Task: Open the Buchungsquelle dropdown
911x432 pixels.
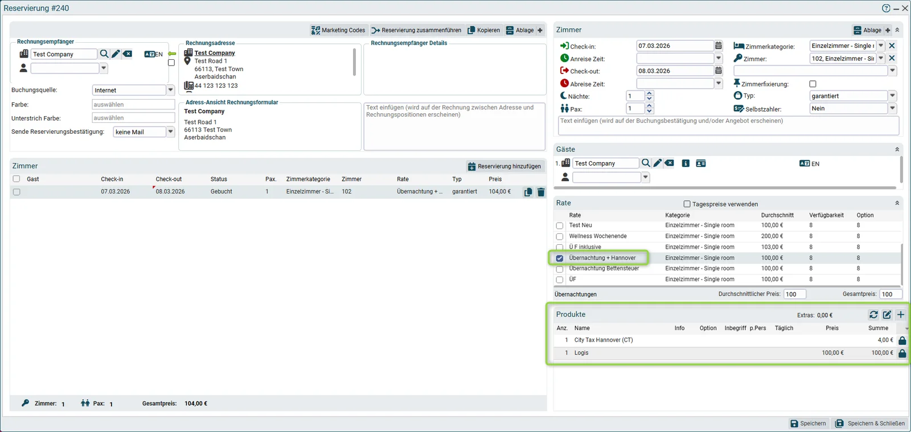Action: tap(170, 90)
